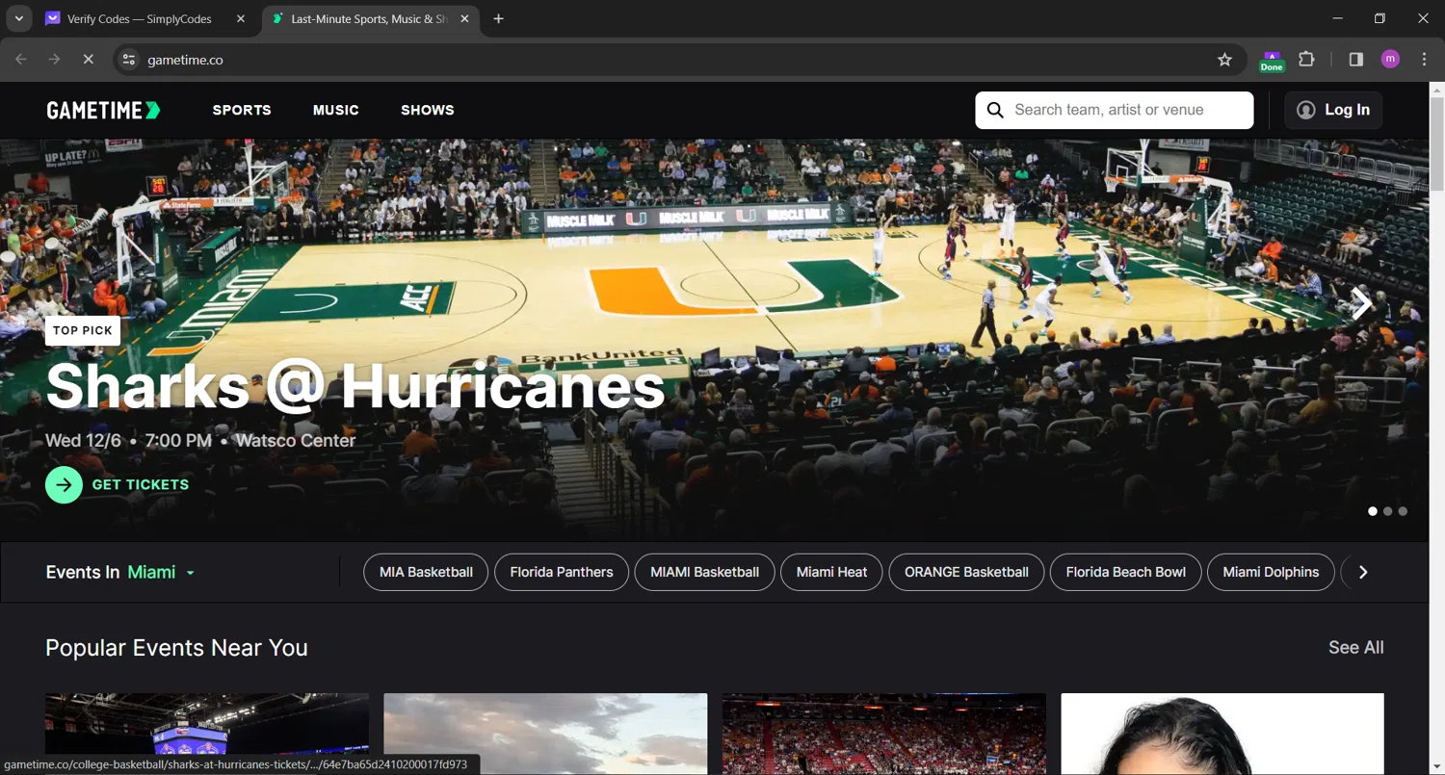The width and height of the screenshot is (1445, 775).
Task: Expand the Events In Miami location dropdown
Action: pos(162,573)
